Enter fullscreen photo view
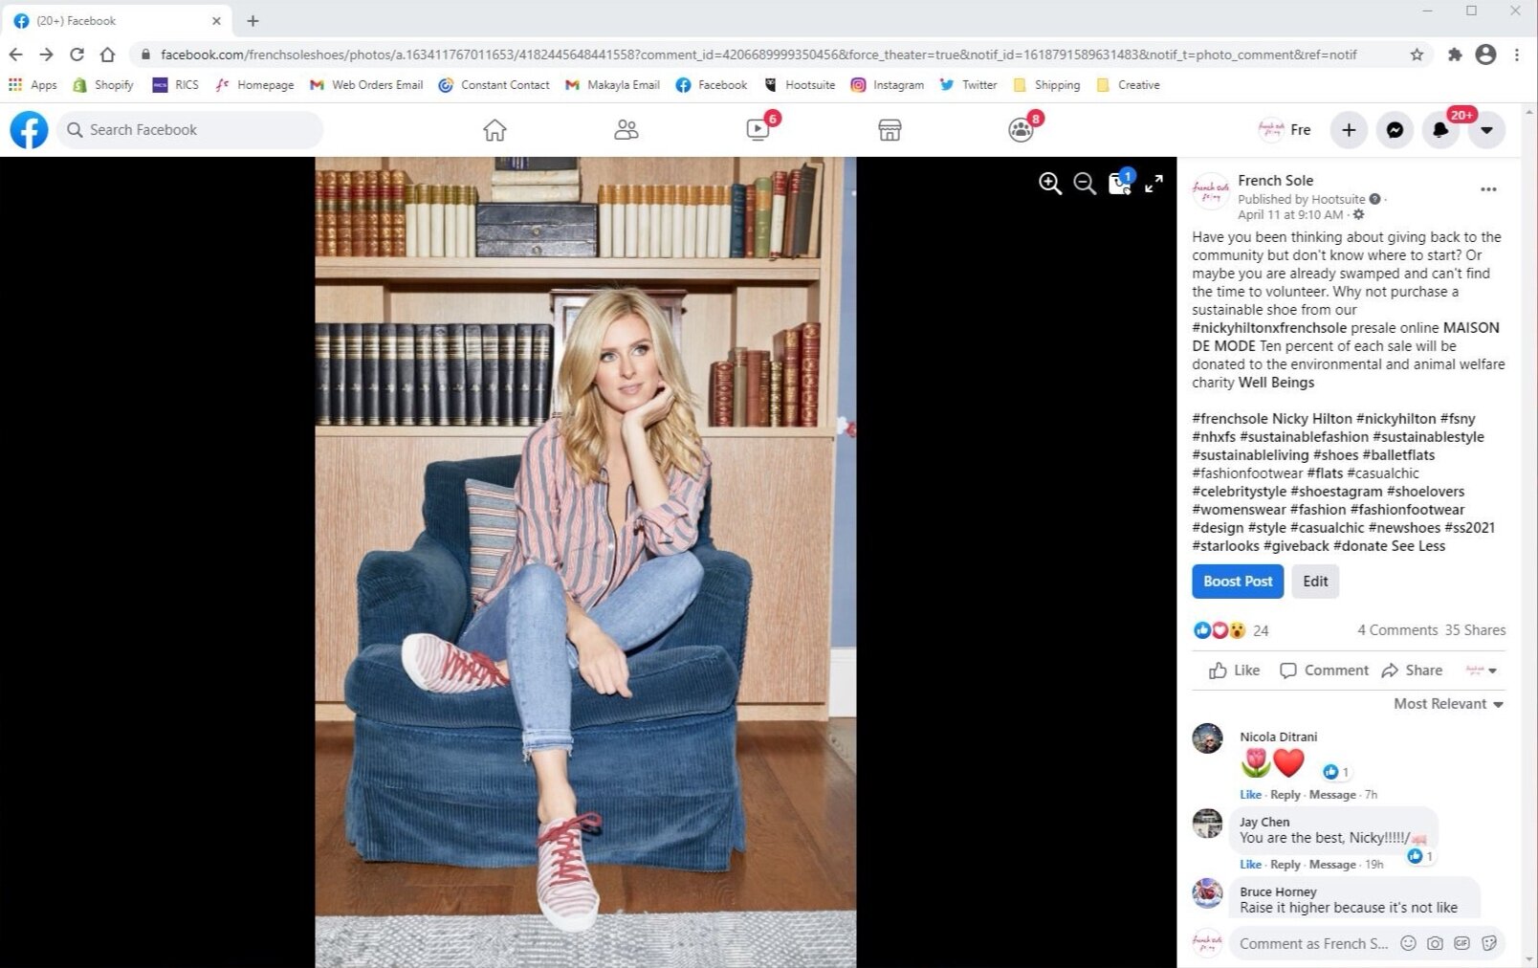Viewport: 1538px width, 968px height. point(1154,184)
